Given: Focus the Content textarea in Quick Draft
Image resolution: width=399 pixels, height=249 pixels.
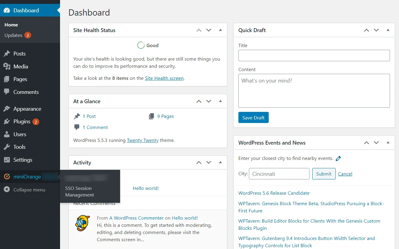Looking at the screenshot, I should tap(314, 91).
